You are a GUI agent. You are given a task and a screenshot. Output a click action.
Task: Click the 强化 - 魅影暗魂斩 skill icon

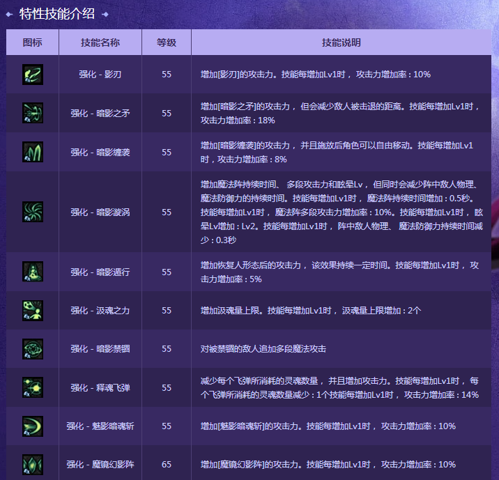[33, 426]
